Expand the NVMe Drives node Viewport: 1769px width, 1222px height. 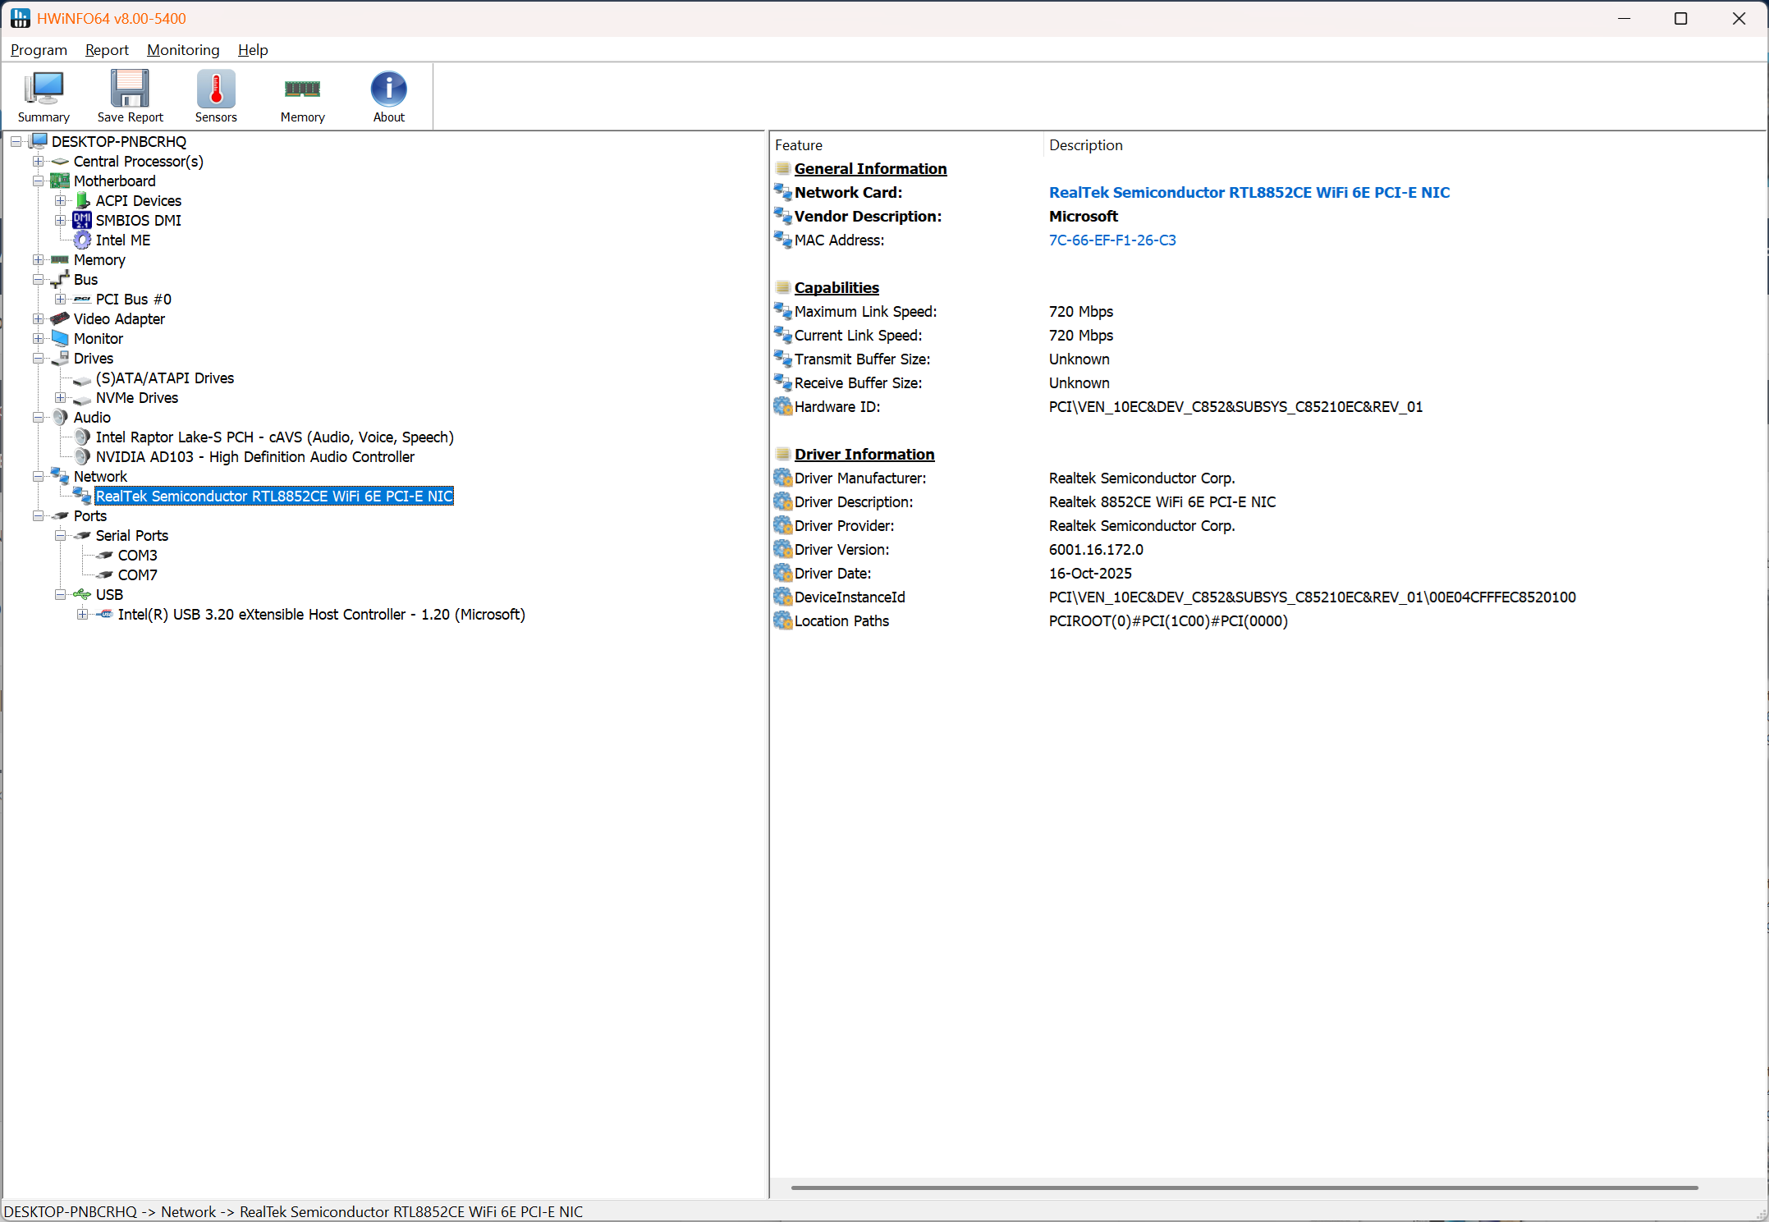[x=60, y=397]
